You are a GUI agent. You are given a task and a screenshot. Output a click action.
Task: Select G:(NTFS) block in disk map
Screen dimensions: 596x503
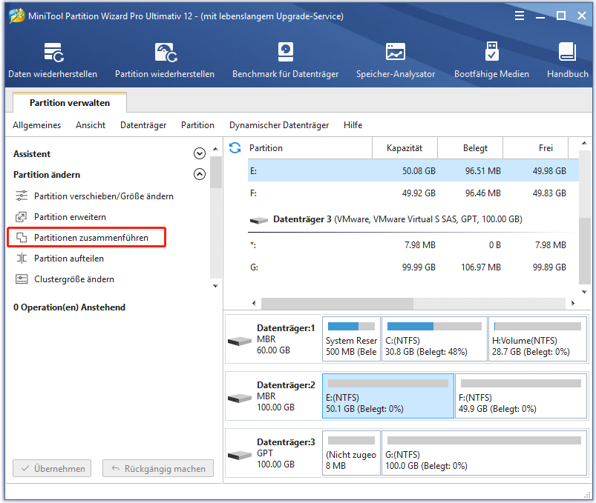tap(484, 453)
